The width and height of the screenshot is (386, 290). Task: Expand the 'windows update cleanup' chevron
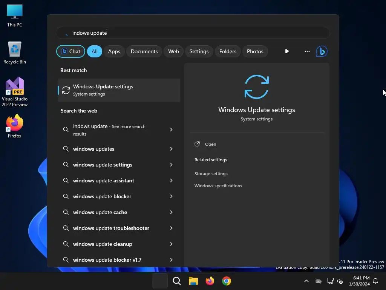click(171, 244)
